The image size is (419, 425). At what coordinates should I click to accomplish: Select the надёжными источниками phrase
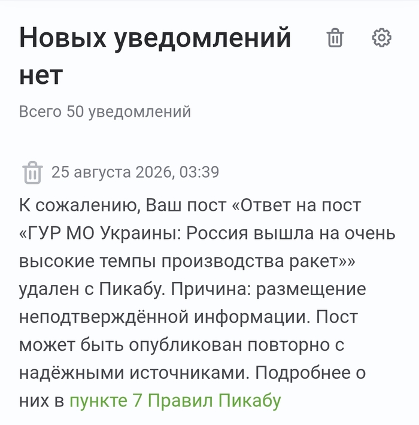[134, 373]
